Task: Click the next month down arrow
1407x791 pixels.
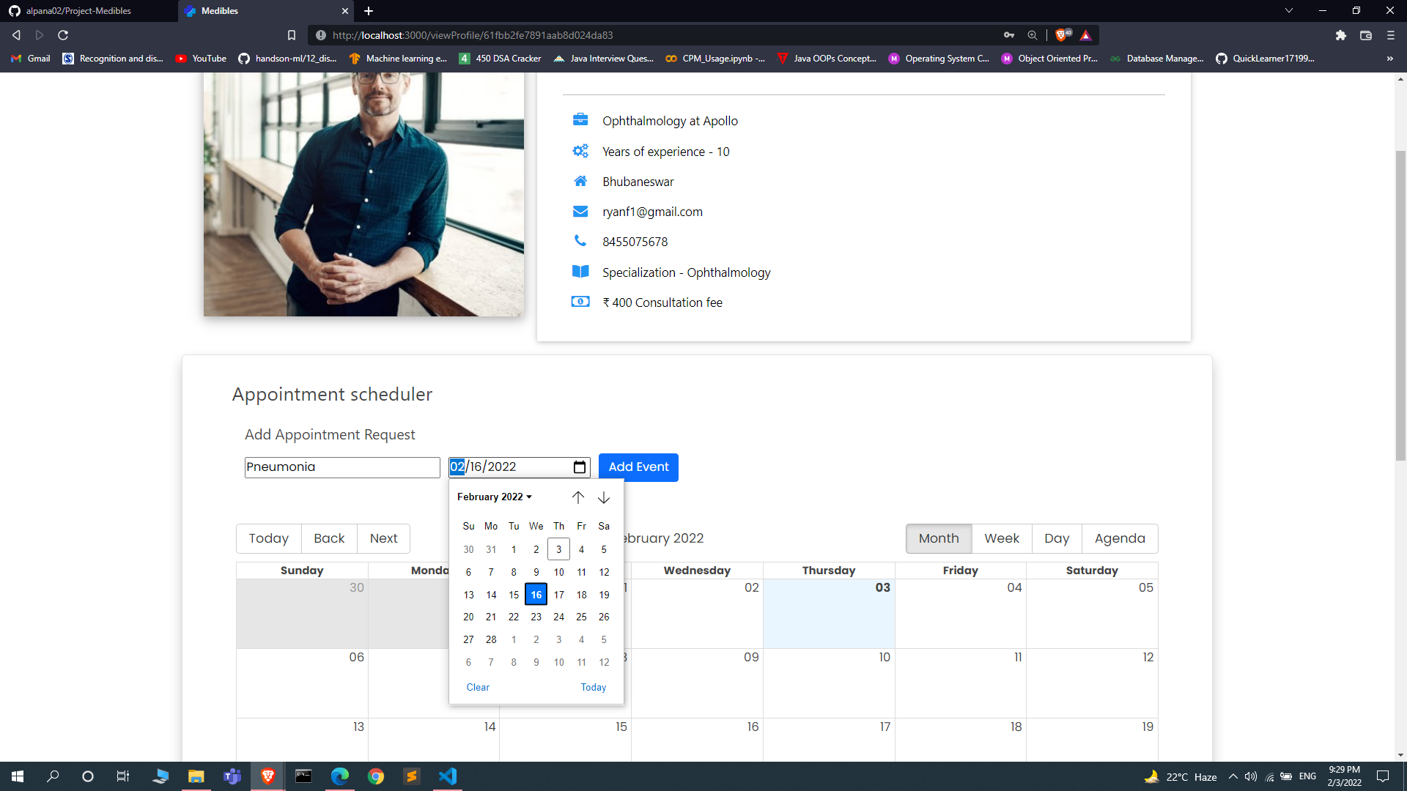Action: pyautogui.click(x=604, y=498)
